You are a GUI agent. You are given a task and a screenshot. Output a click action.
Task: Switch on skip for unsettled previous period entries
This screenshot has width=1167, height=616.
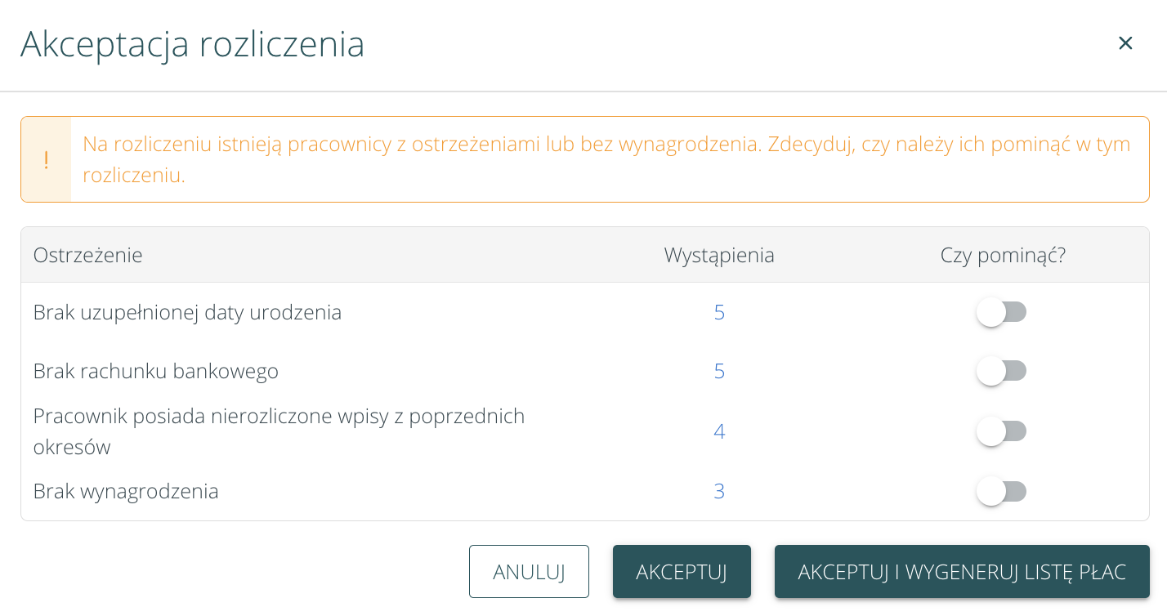point(1001,431)
